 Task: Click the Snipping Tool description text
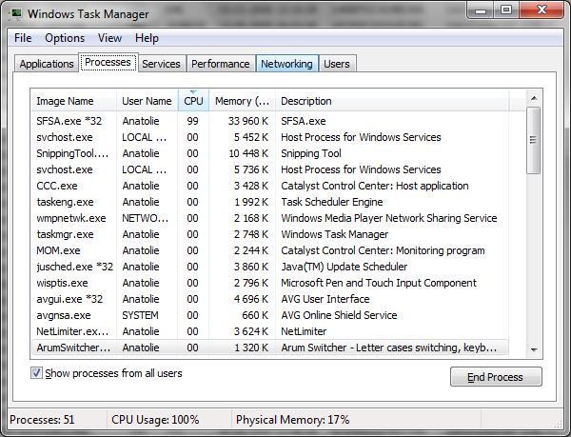[x=311, y=153]
